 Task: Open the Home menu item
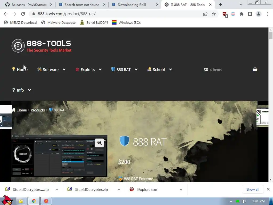[20, 70]
